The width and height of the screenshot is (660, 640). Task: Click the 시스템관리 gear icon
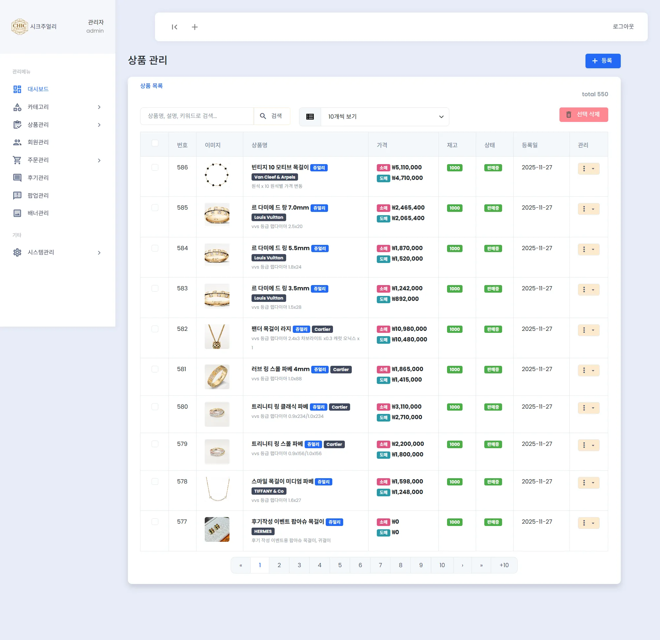pos(17,252)
